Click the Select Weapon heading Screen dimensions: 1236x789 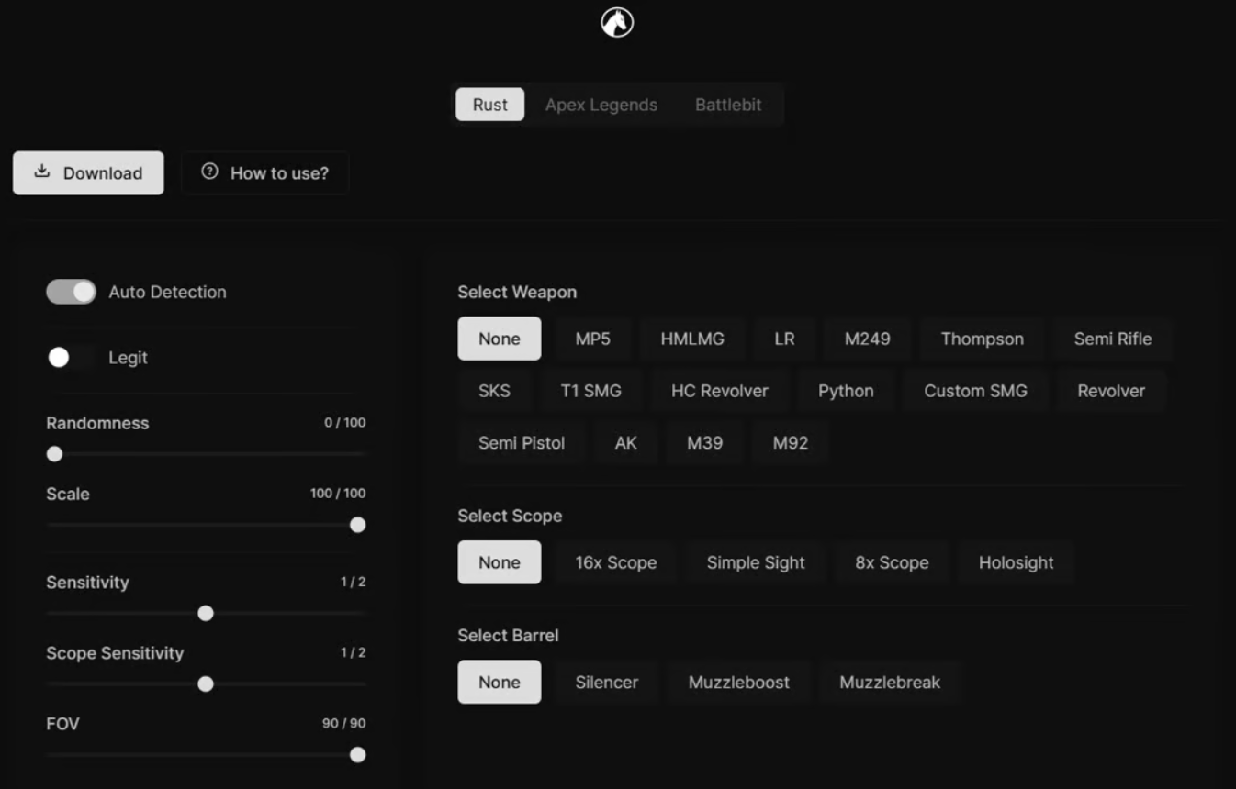[x=518, y=292]
